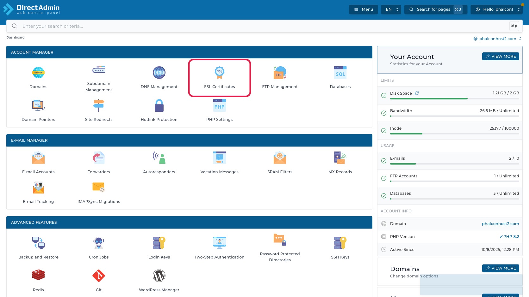
Task: Click the E-mails usage progress bar
Action: click(455, 164)
